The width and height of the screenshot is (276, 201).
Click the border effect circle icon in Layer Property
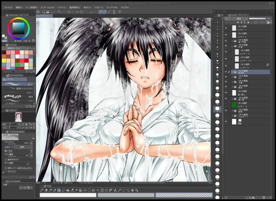click(x=21, y=188)
